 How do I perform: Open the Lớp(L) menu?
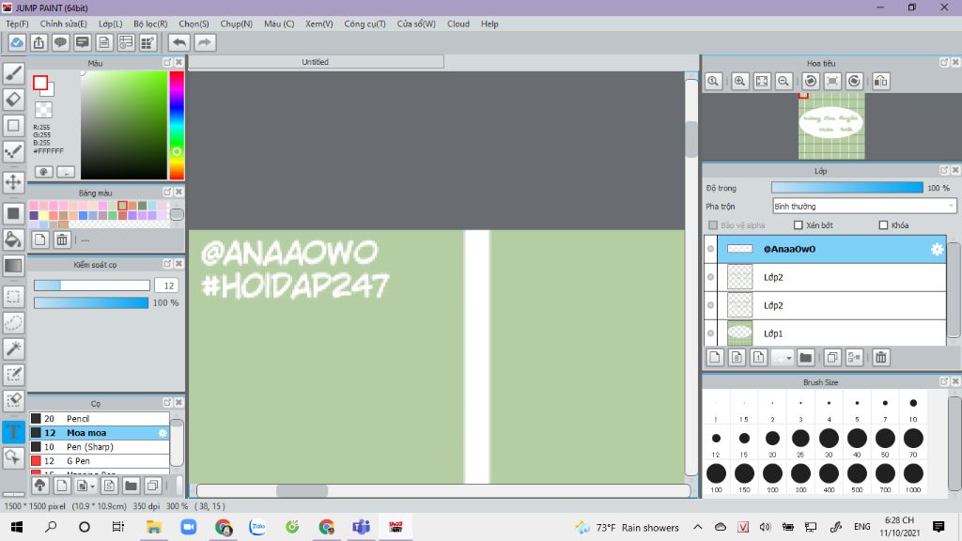(111, 23)
